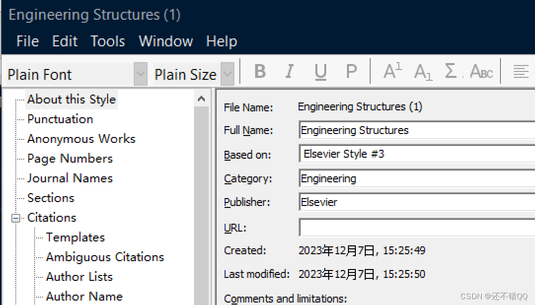This screenshot has width=535, height=305.
Task: Select Ambiguous Citations tree item
Action: (x=105, y=257)
